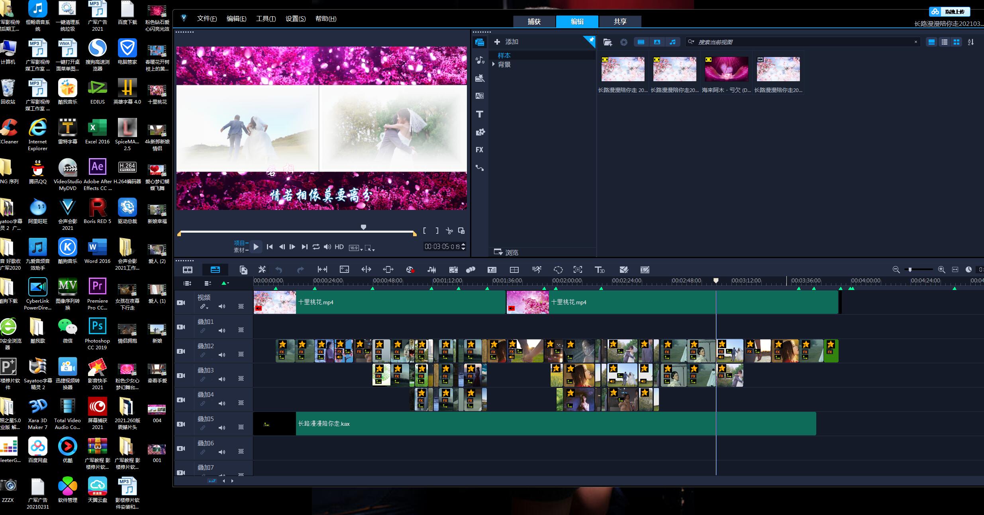Viewport: 984px width, 515px height.
Task: Set mark-in with left bracket button
Action: 425,231
